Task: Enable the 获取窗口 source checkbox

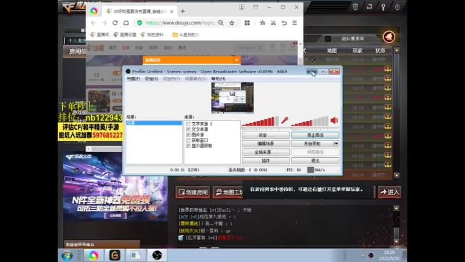Action: coord(188,140)
